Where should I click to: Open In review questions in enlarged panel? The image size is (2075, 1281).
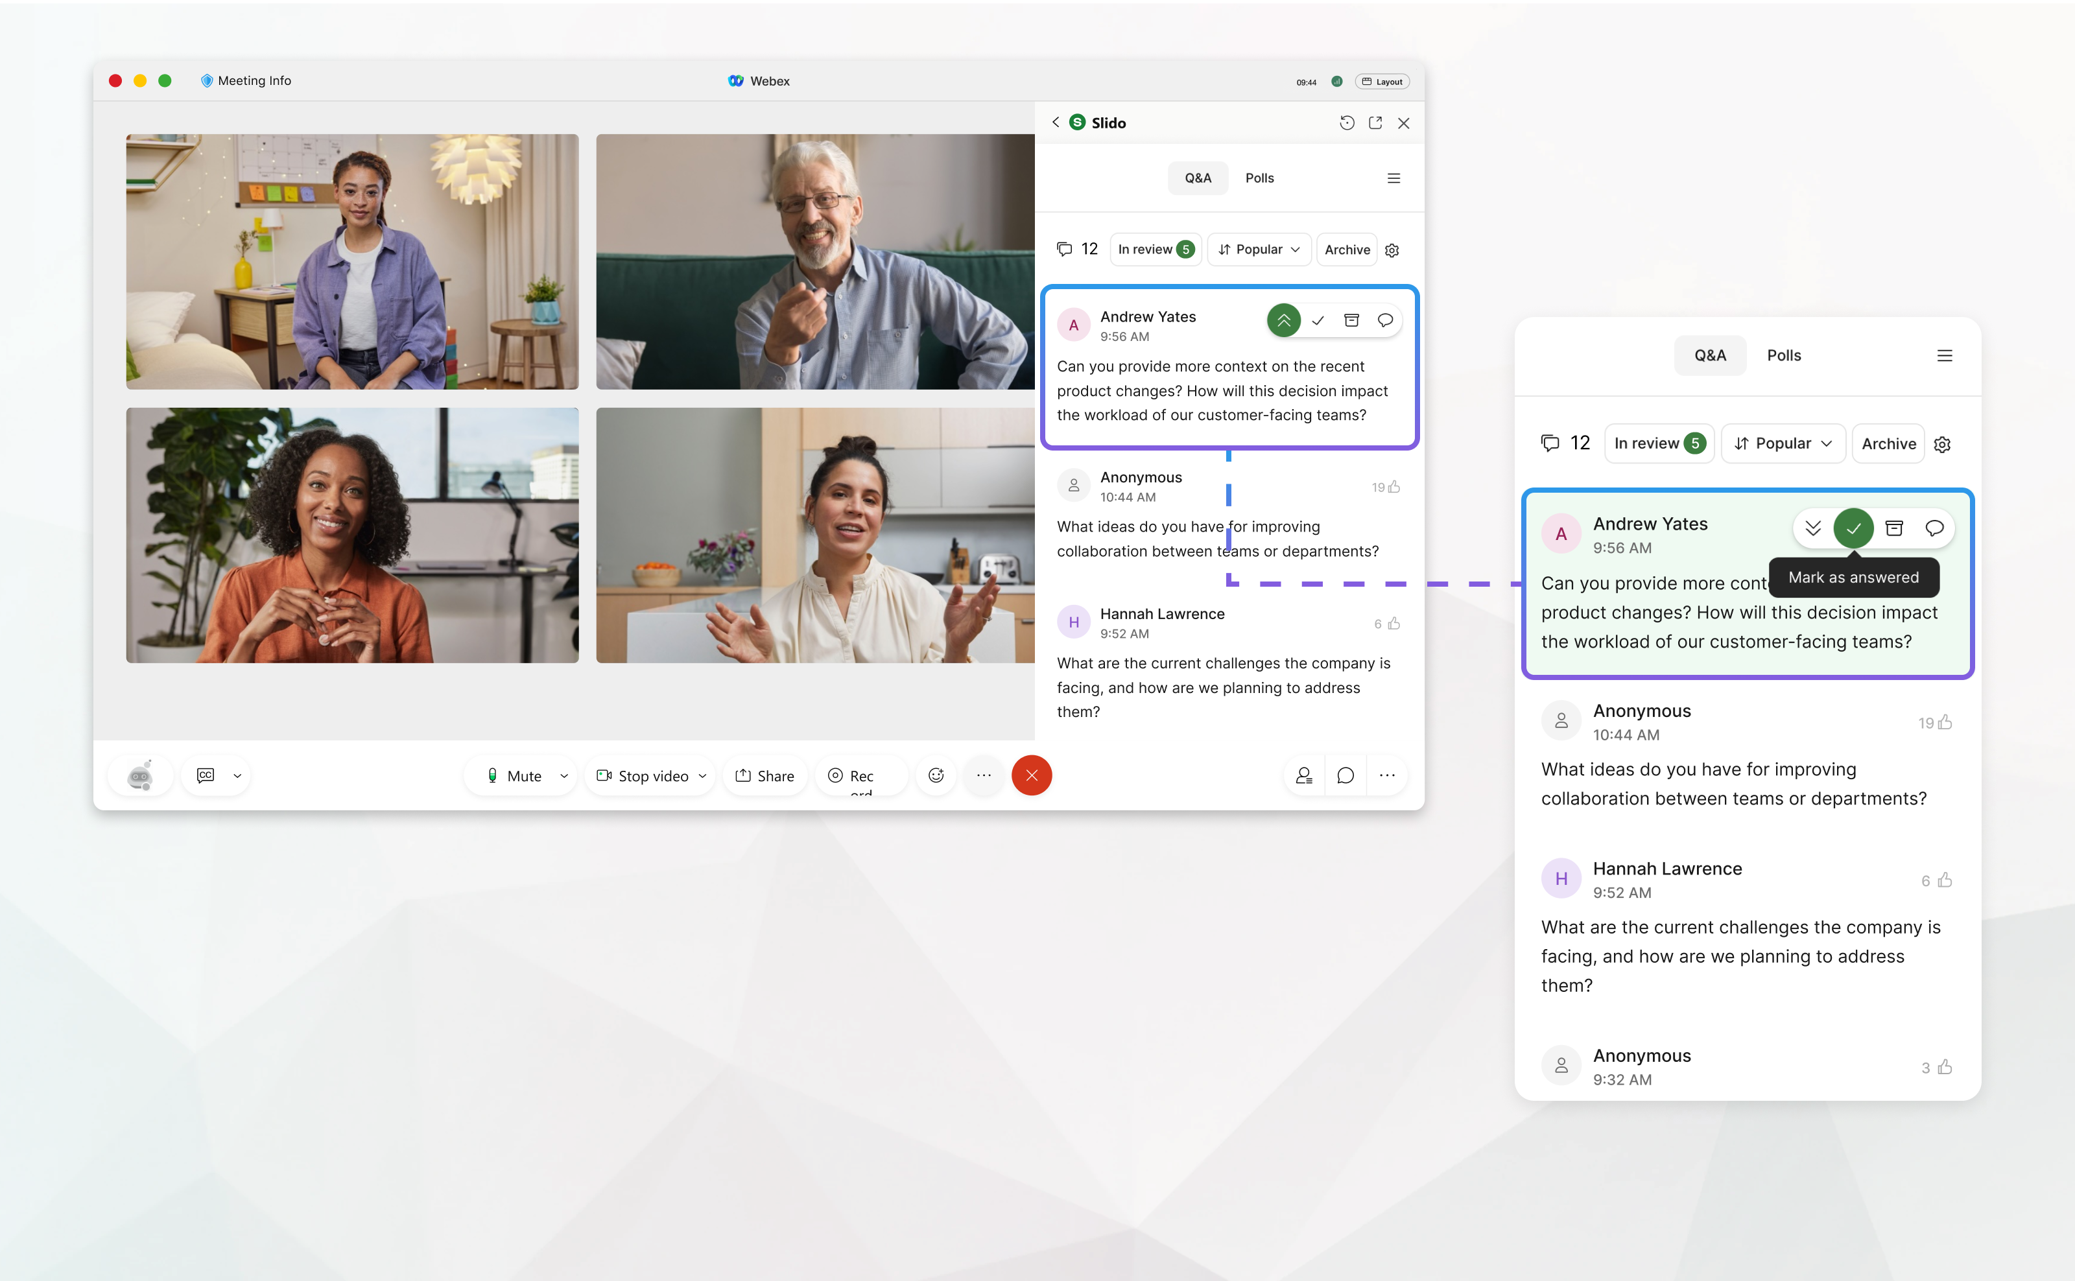1659,443
